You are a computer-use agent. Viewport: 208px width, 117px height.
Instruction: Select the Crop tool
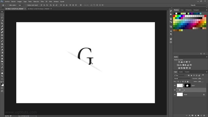point(2,23)
